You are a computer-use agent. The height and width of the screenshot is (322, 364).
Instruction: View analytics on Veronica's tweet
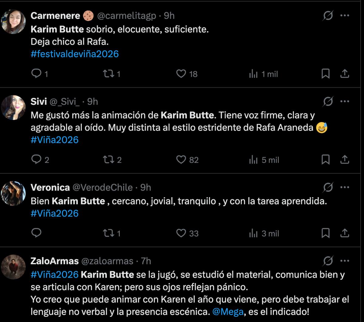point(254,233)
